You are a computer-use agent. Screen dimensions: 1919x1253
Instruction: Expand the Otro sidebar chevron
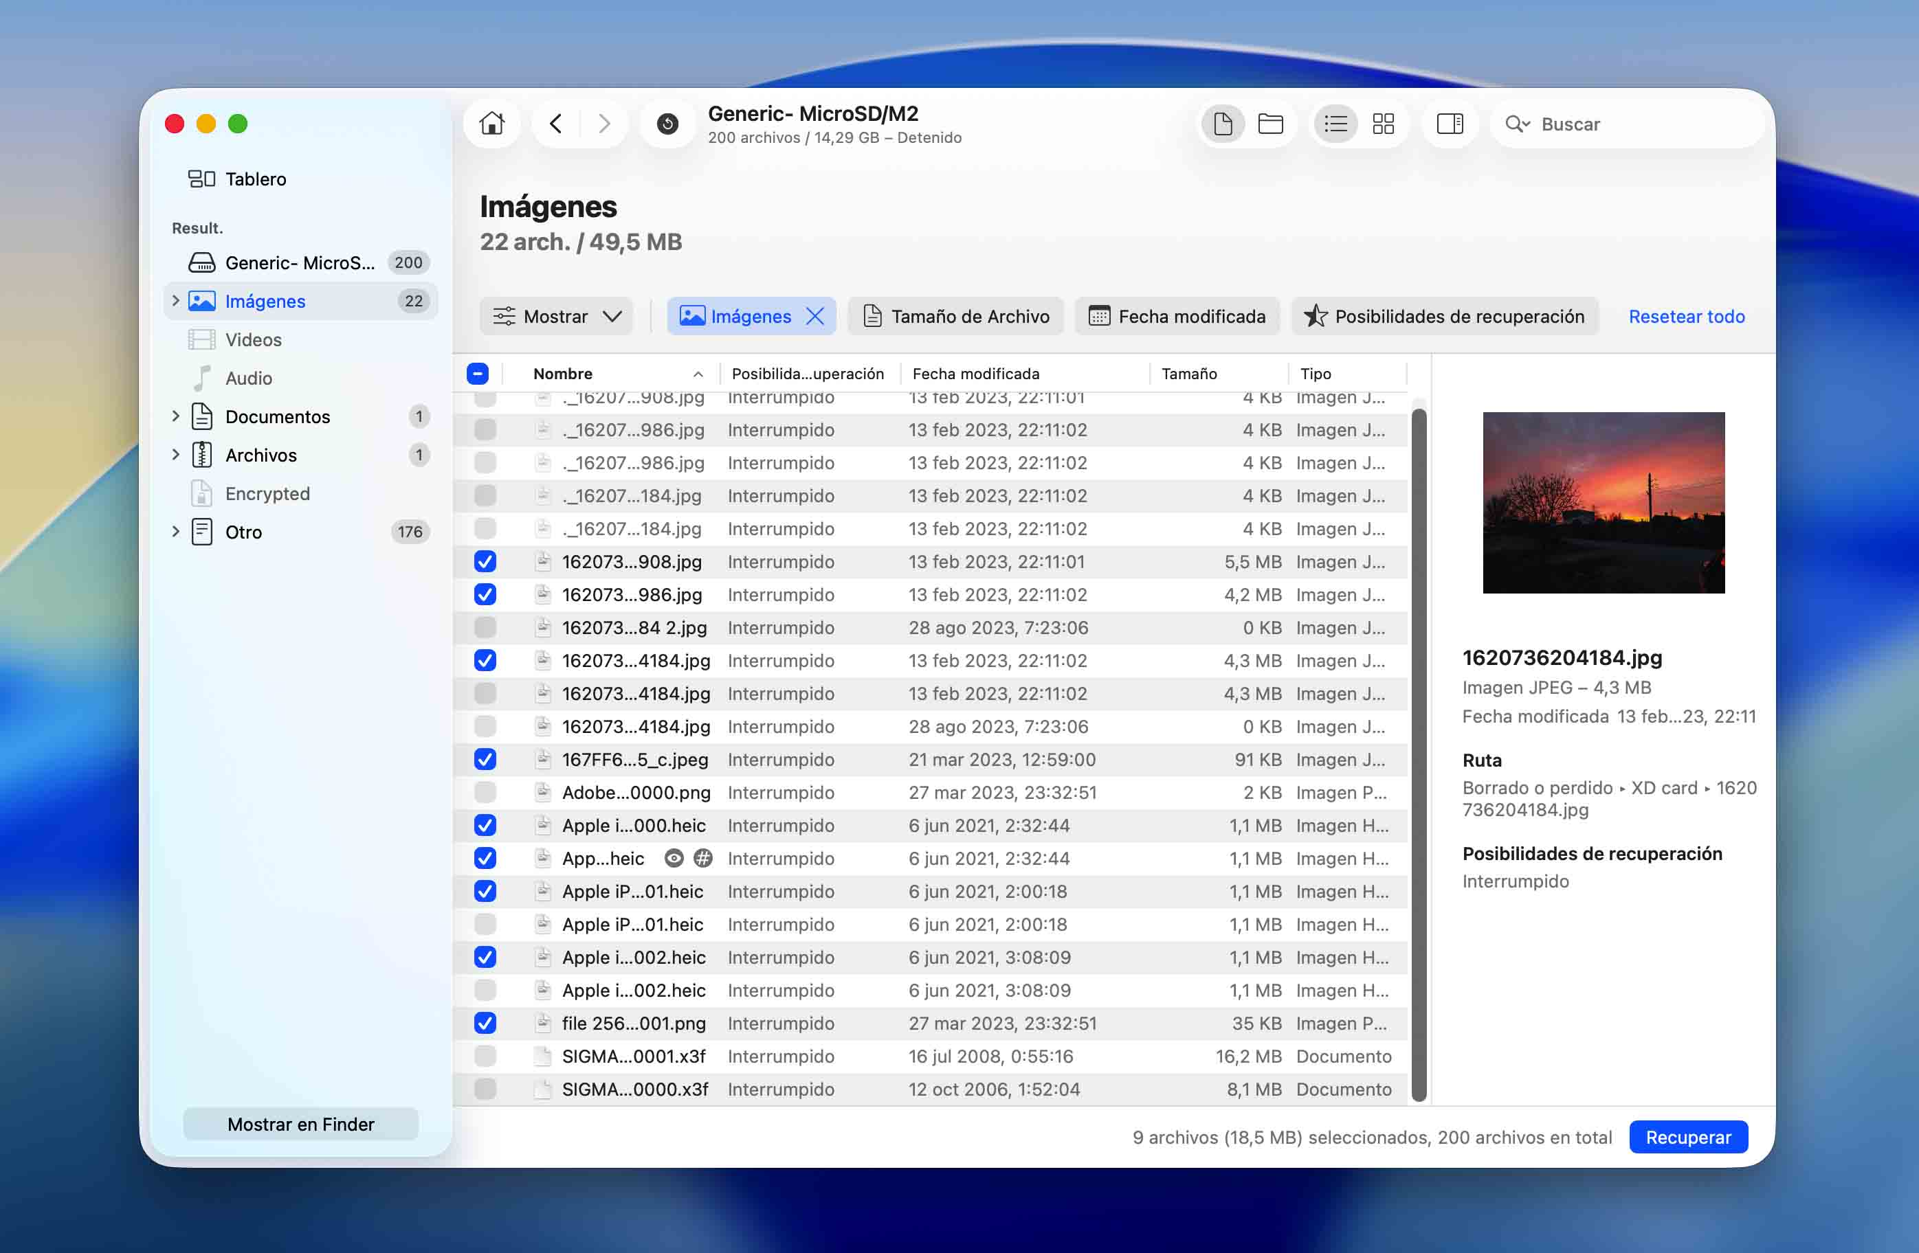[x=175, y=532]
